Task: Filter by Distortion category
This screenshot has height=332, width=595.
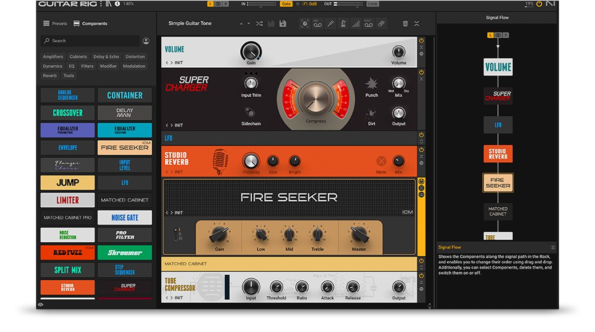Action: click(x=135, y=57)
